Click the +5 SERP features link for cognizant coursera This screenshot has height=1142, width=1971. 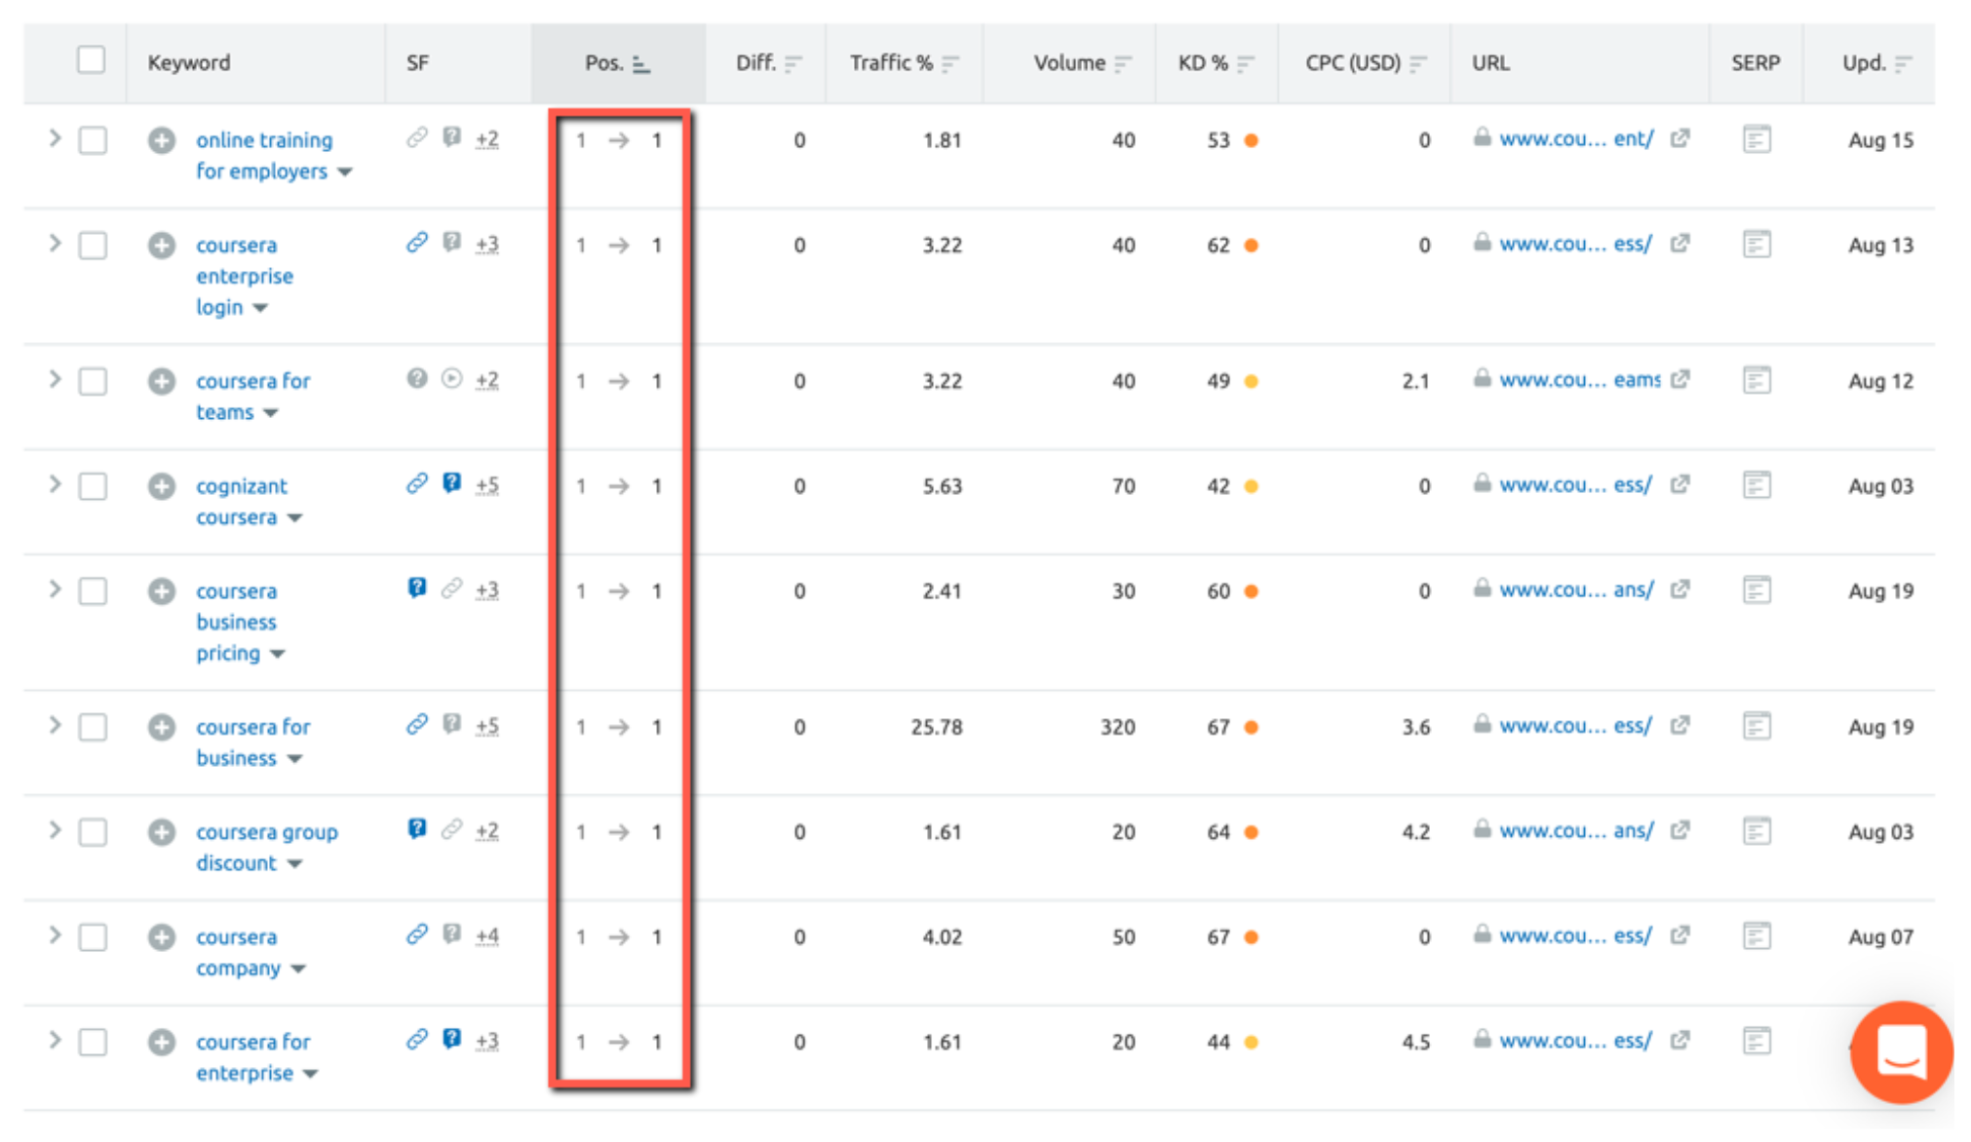point(487,485)
